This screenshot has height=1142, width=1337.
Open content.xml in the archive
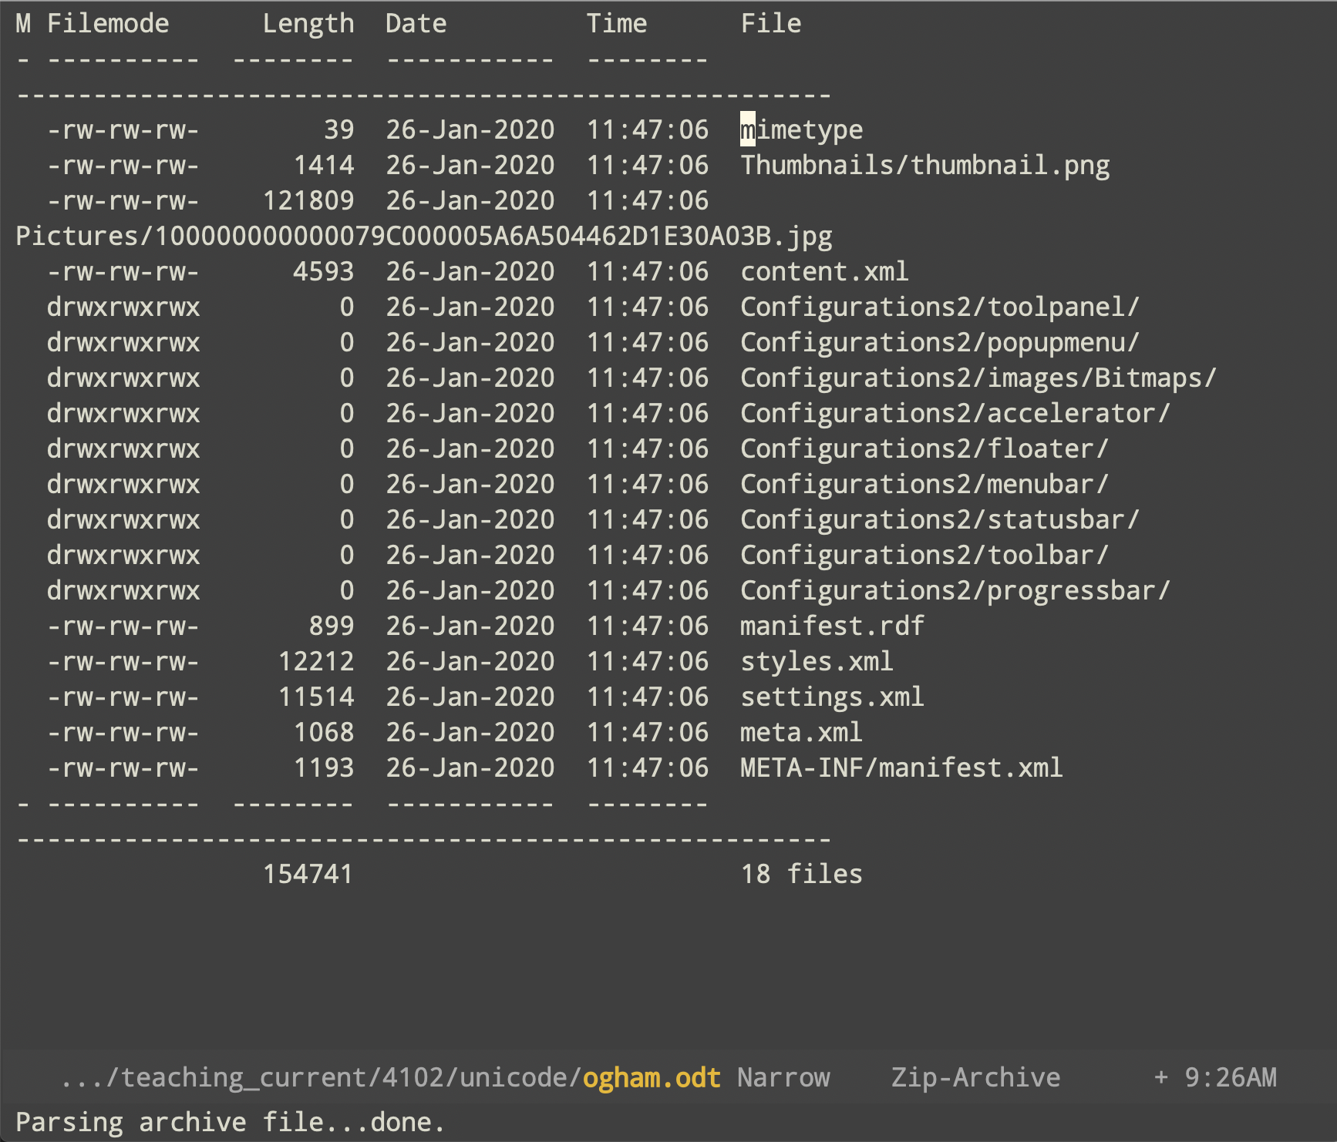click(824, 271)
